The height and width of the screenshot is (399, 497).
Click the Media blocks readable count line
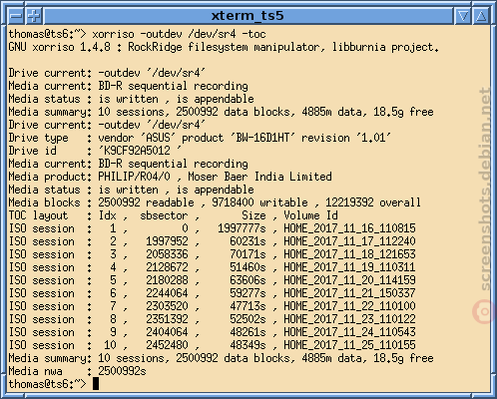[215, 202]
